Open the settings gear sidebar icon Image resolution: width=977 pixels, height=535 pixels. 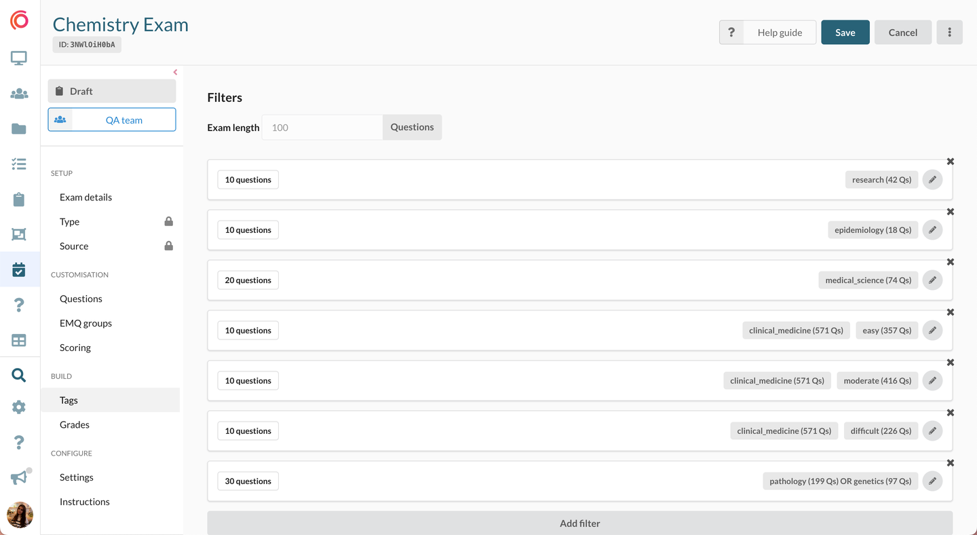(x=19, y=407)
